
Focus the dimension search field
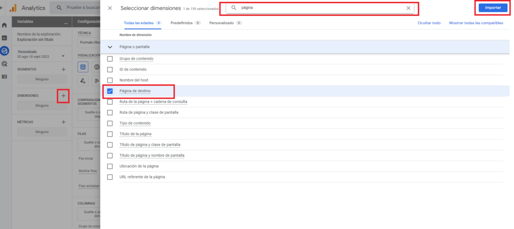coord(321,8)
